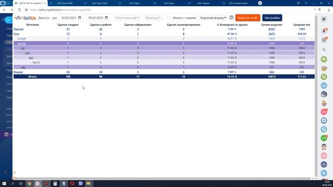Switch to first Лид #1596 tab
The image size is (333, 187).
65,3
